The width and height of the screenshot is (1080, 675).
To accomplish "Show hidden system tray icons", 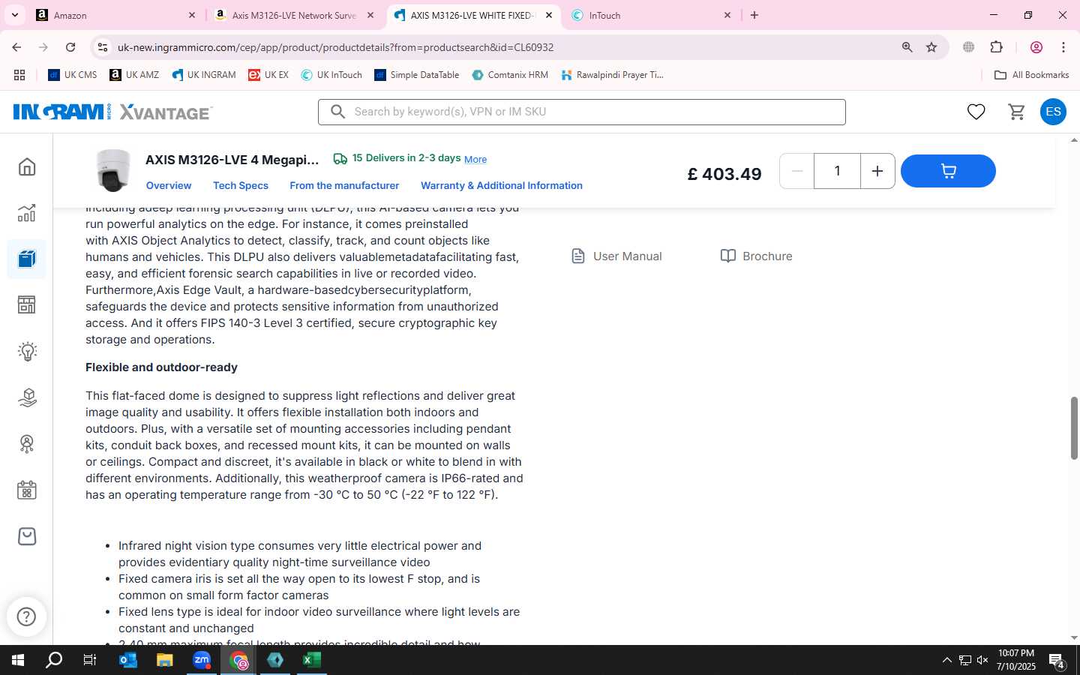I will pos(946,660).
